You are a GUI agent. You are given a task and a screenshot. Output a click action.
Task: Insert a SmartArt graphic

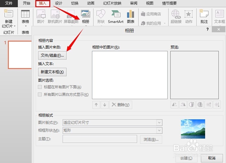[x=116, y=17]
